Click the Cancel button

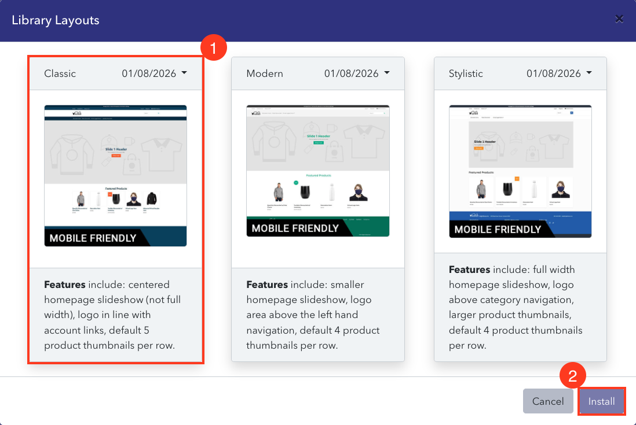click(x=548, y=401)
